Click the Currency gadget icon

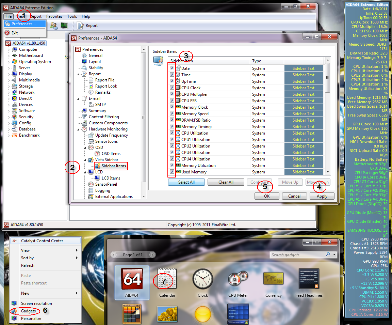click(x=273, y=279)
